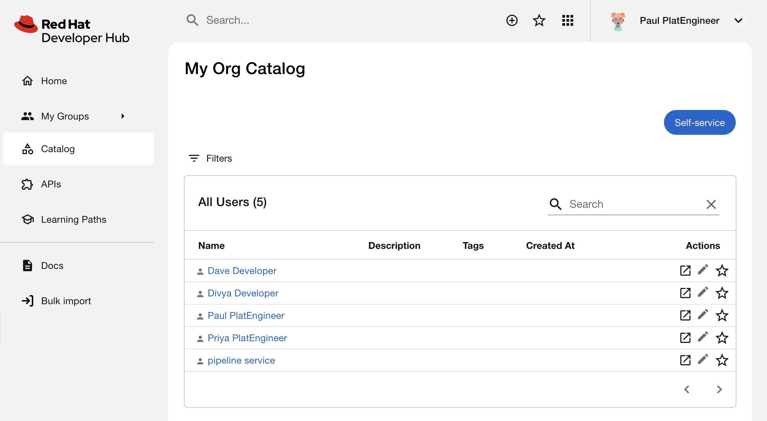Star Divya Developer as favorite

(x=722, y=293)
